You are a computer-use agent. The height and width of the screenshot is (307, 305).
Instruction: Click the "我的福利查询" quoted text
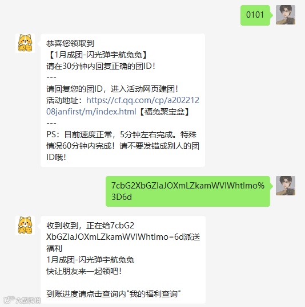154,294
